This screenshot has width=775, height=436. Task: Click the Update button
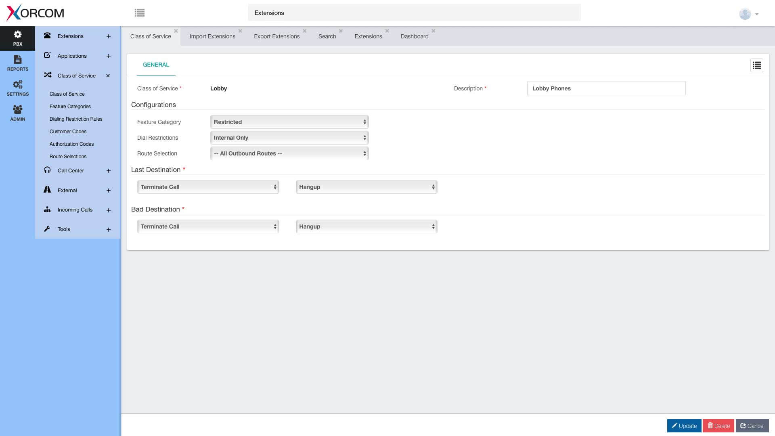click(x=684, y=426)
